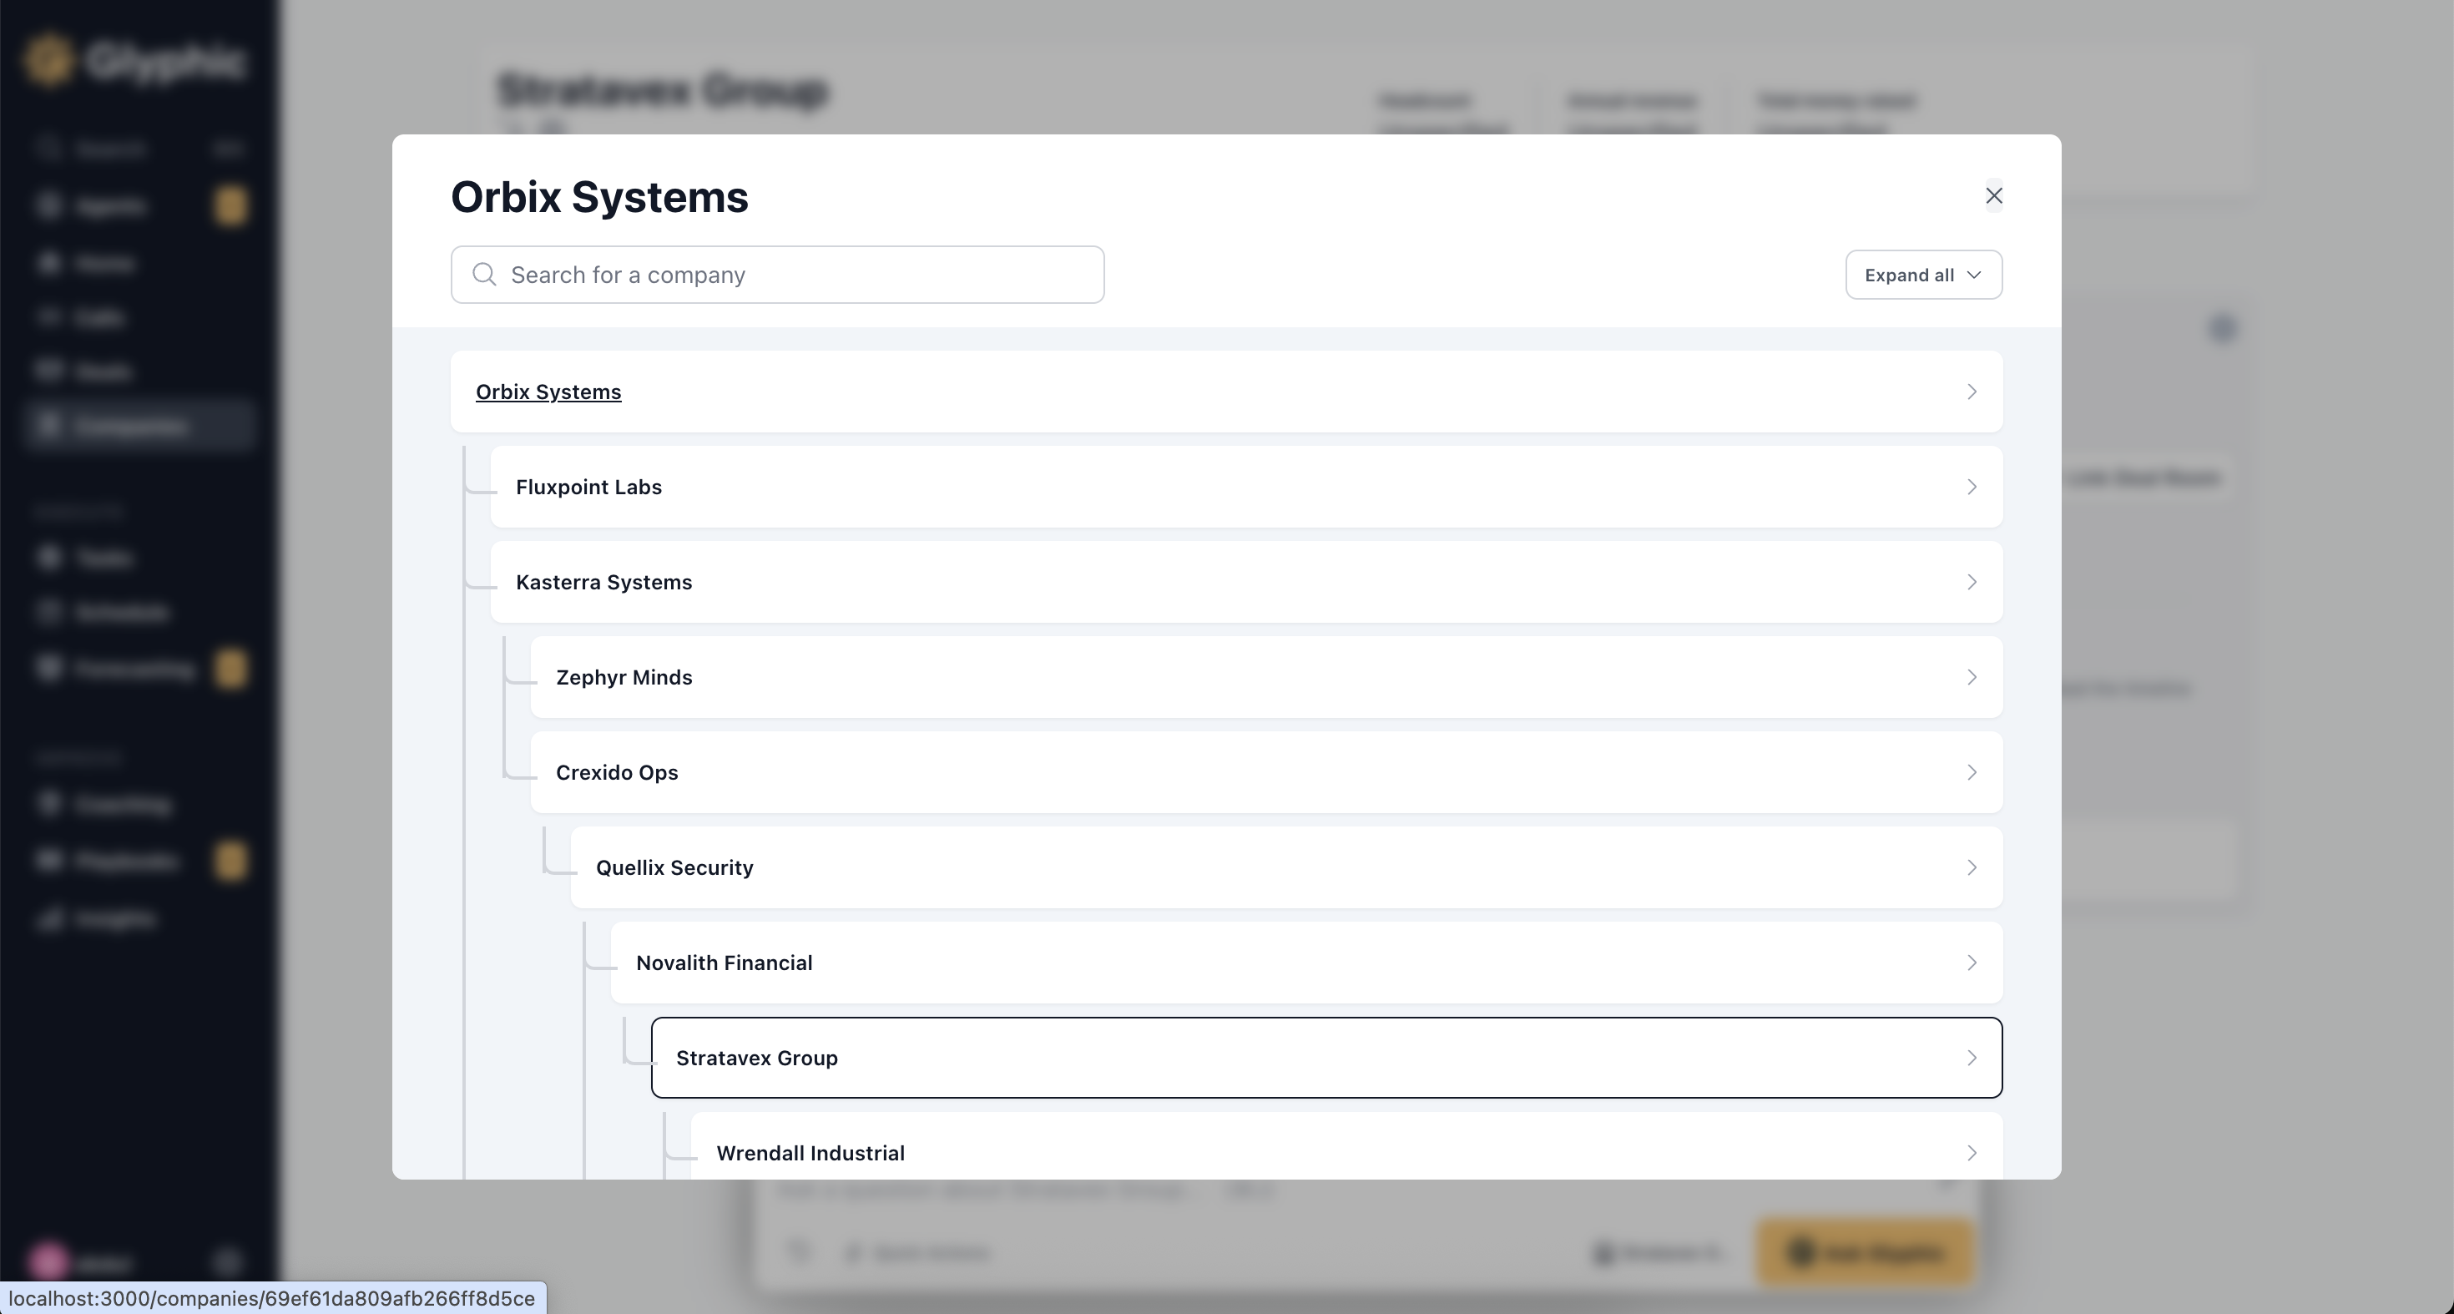Viewport: 2454px width, 1314px height.
Task: Expand the Quellix Security row chevron
Action: pos(1972,868)
